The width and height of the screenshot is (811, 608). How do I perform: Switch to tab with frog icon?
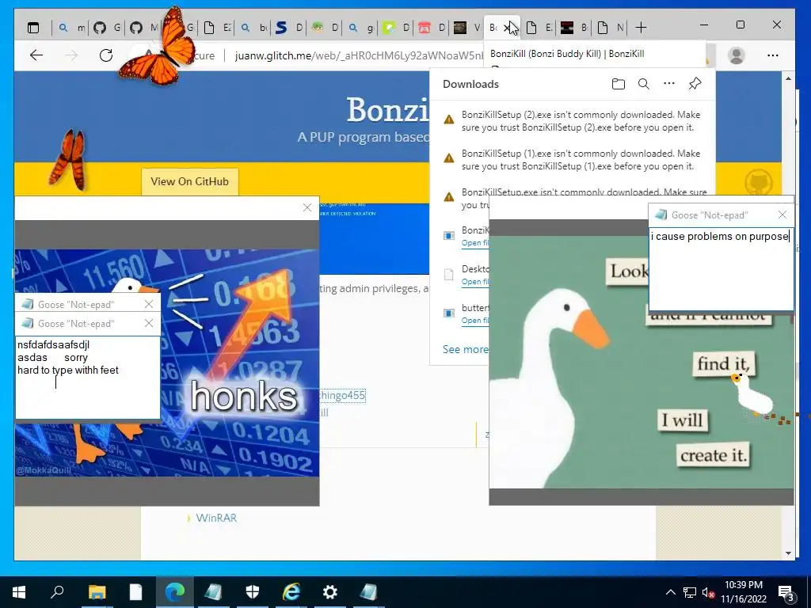(x=326, y=28)
